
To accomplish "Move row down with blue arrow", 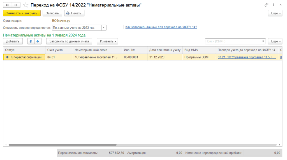I will tap(38, 41).
